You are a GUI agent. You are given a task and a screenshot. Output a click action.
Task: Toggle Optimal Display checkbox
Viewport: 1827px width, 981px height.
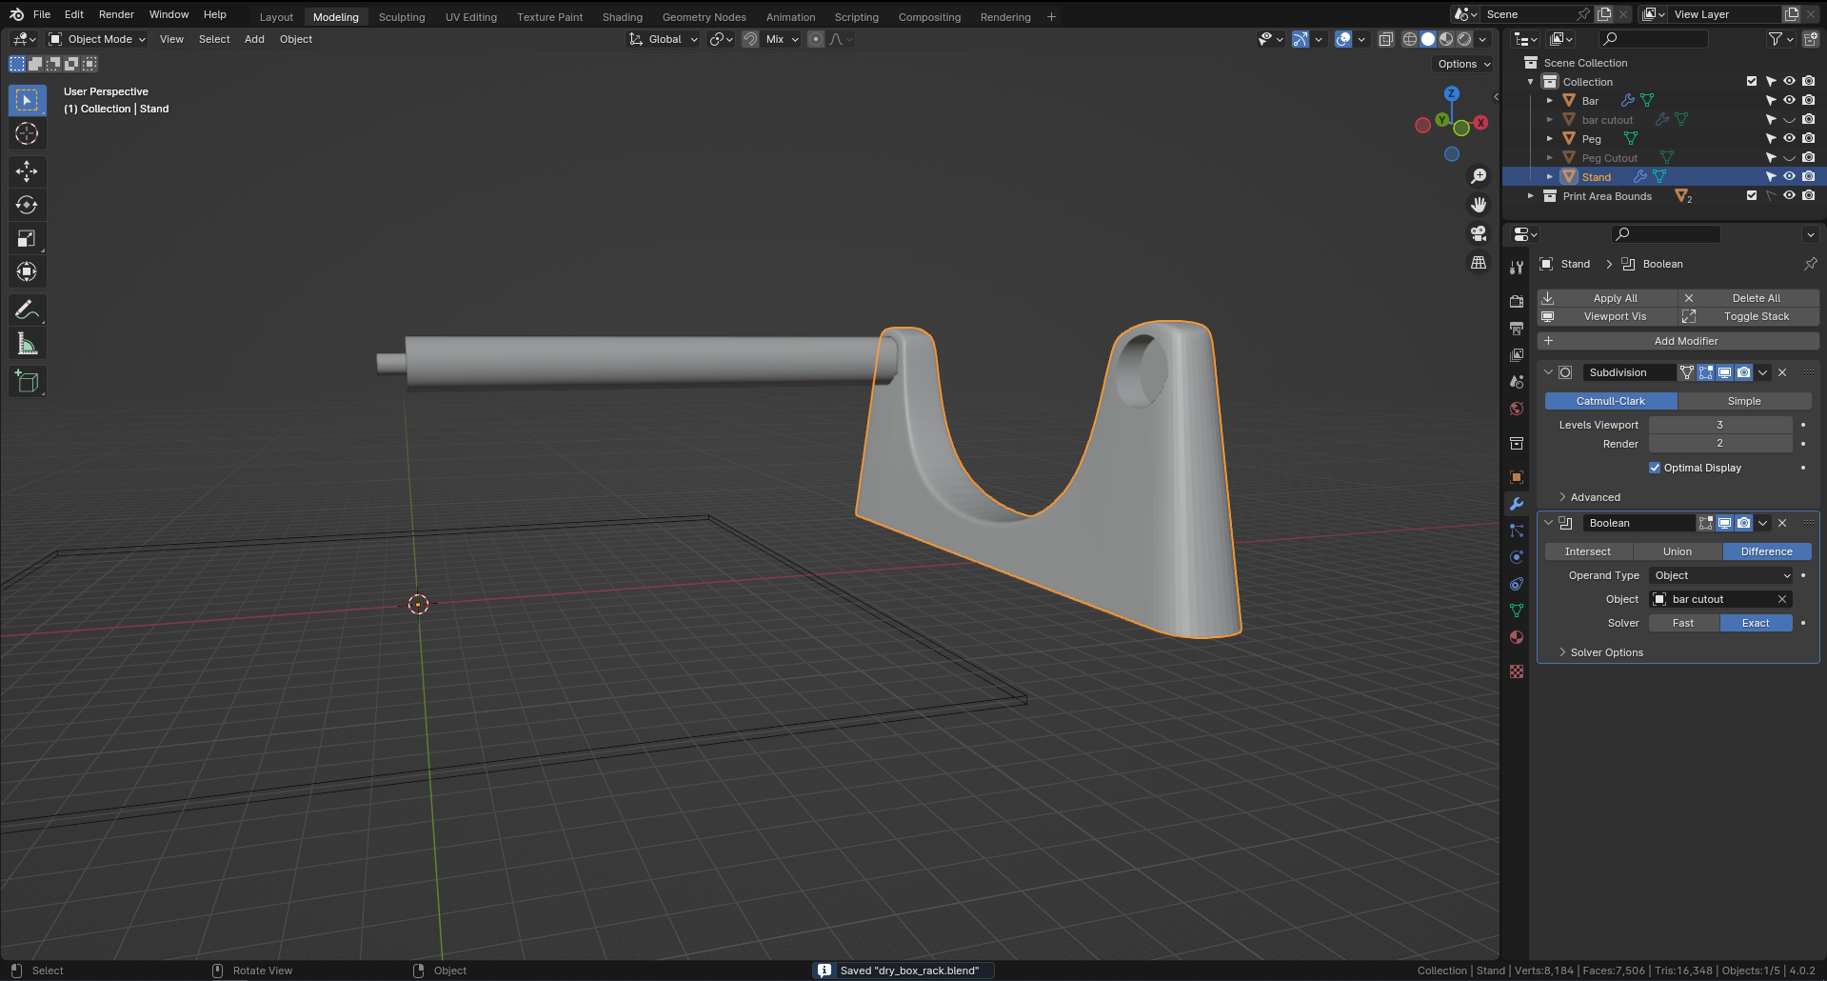coord(1655,468)
